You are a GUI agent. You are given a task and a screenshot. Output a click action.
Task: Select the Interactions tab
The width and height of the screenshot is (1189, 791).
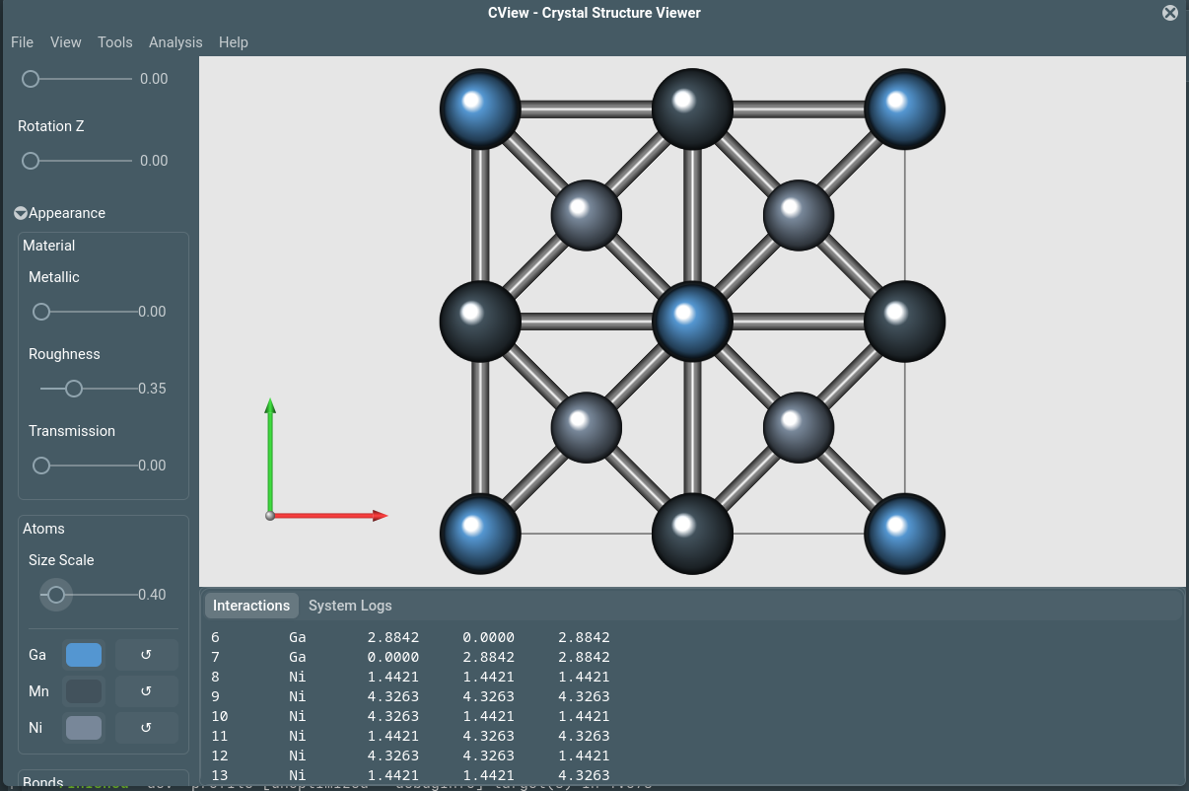[x=251, y=606]
